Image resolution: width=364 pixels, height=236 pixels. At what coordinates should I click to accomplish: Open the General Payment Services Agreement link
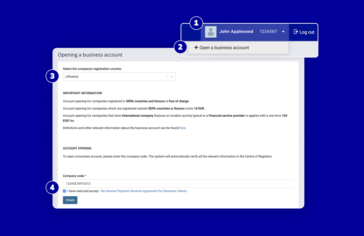[143, 191]
